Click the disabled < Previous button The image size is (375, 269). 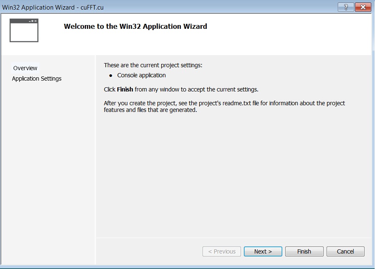[x=222, y=251]
